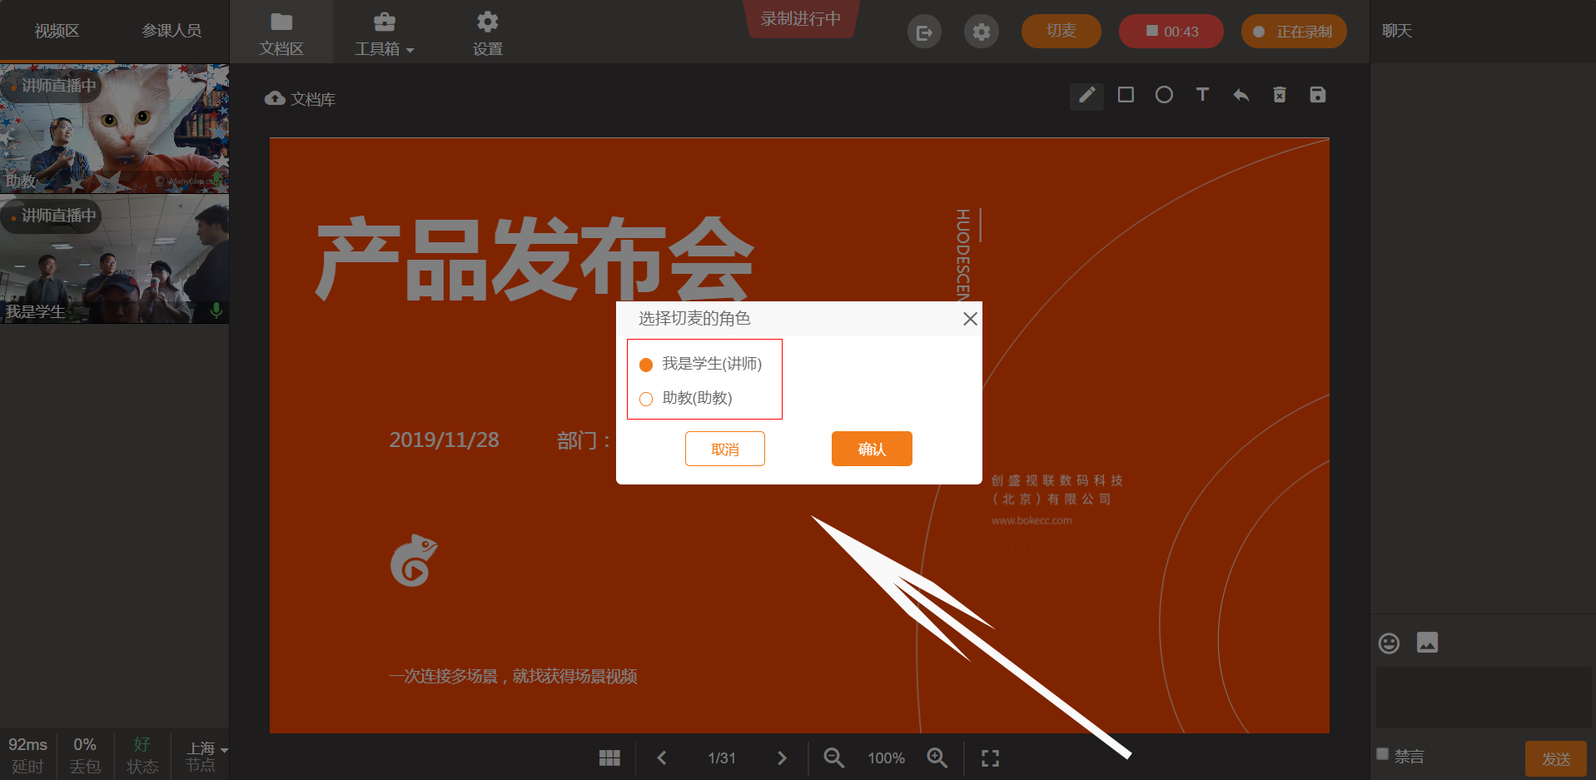
Task: Open the round gear settings icon
Action: [x=982, y=32]
